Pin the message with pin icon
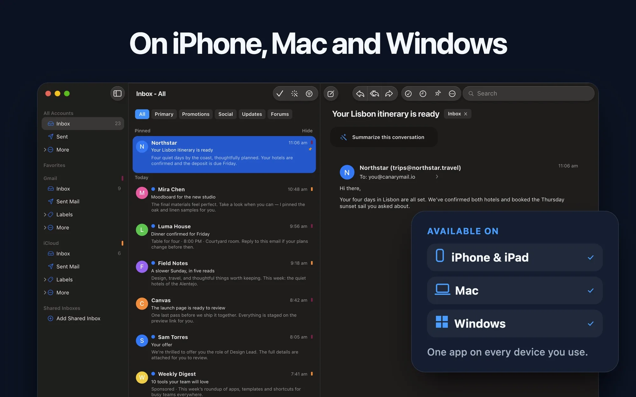The width and height of the screenshot is (636, 397). click(x=438, y=93)
